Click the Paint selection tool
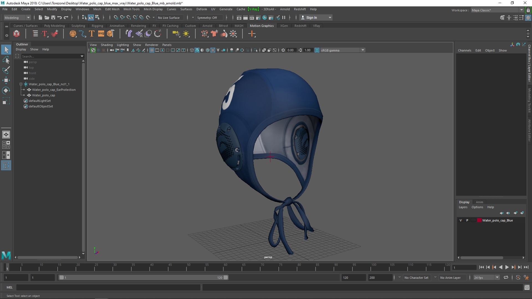This screenshot has height=299, width=532. pos(6,70)
